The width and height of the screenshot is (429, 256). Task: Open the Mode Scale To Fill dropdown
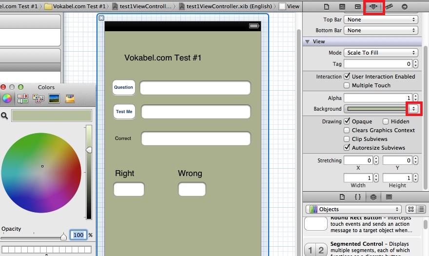(381, 53)
